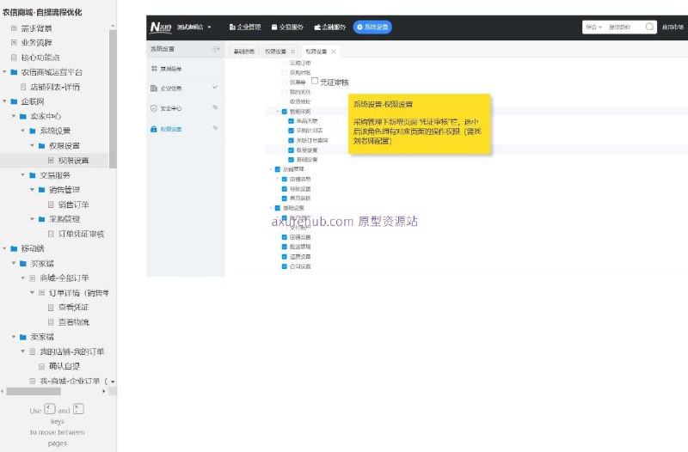Uncheck the 配送管理 checkbox
688x452 pixels.
(285, 247)
